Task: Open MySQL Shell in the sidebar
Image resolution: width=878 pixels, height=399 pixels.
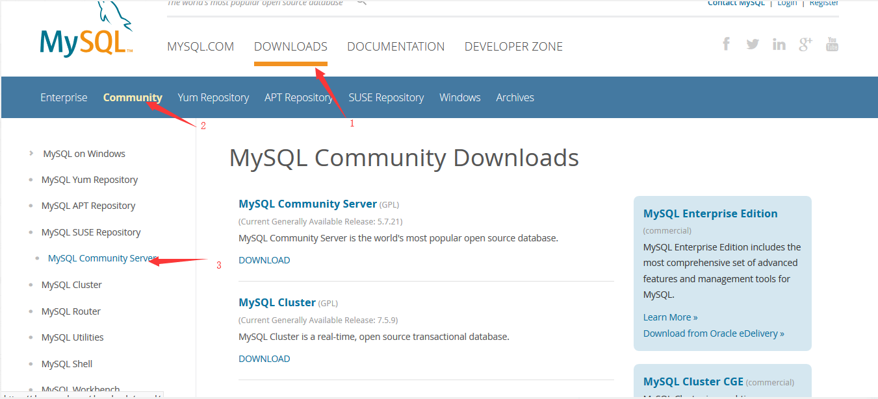Action: tap(67, 364)
